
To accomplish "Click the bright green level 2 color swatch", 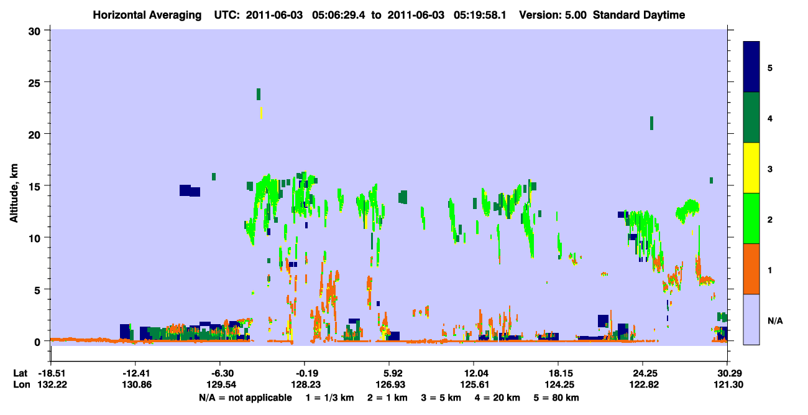I will 751,218.
